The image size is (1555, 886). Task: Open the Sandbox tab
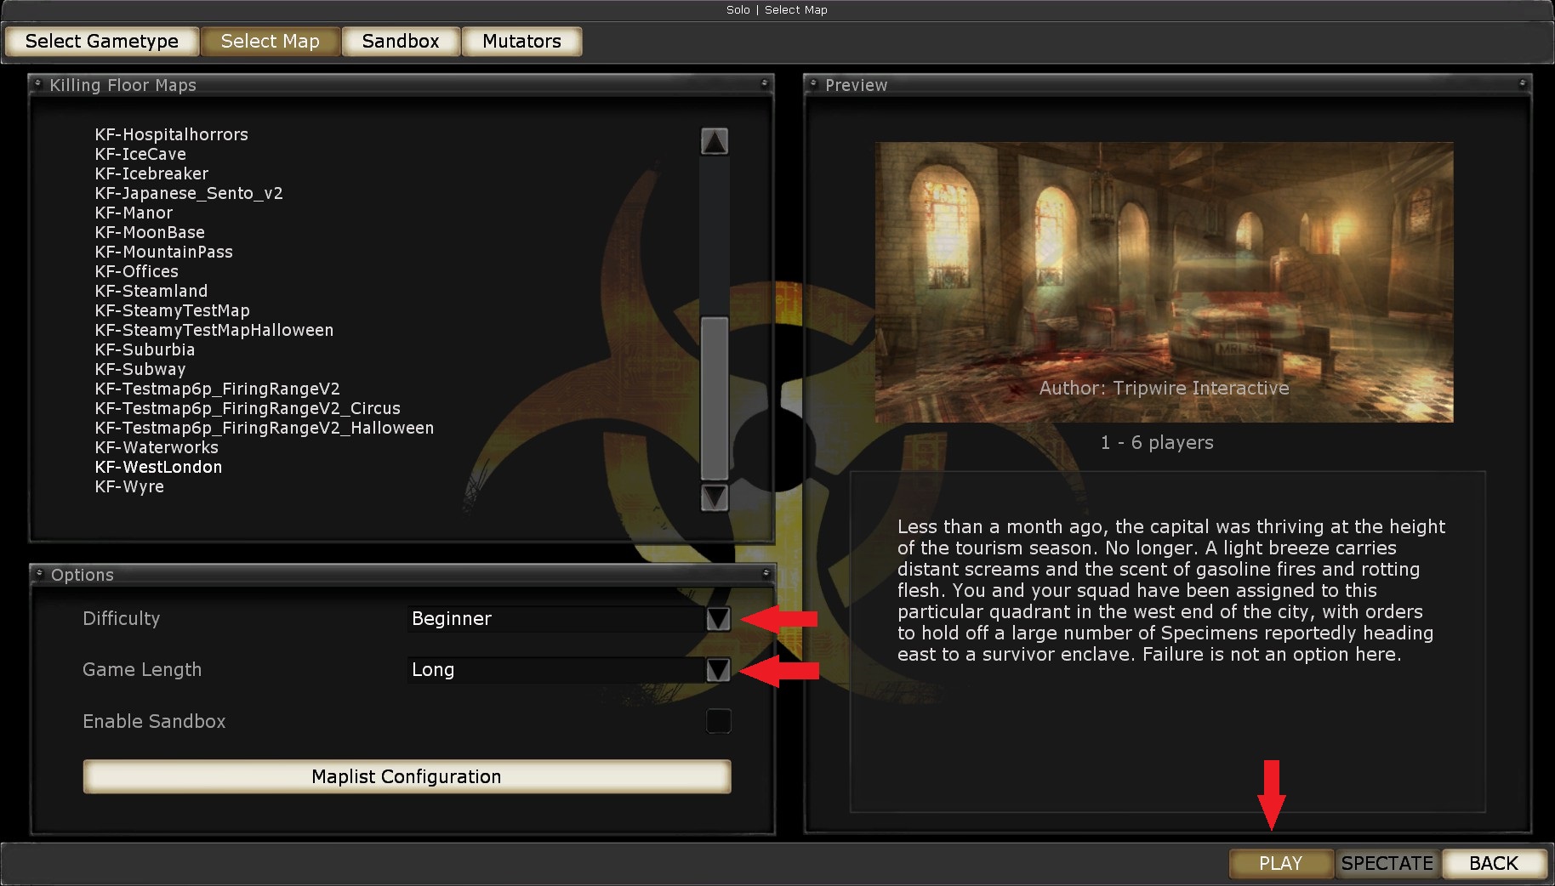401,42
